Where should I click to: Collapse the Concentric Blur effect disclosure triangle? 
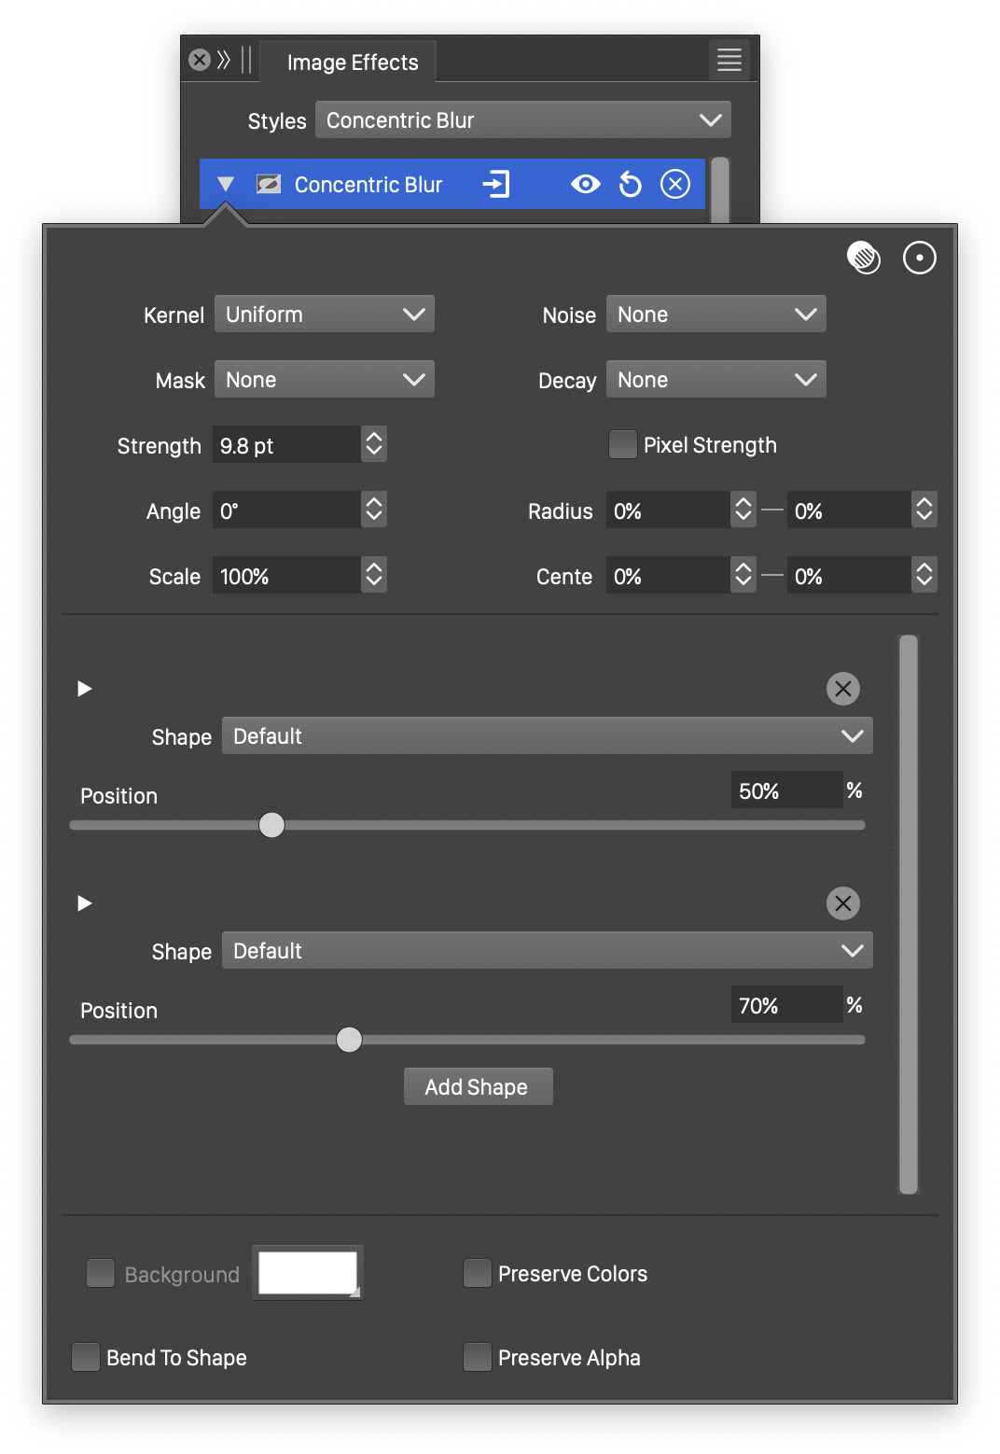226,185
